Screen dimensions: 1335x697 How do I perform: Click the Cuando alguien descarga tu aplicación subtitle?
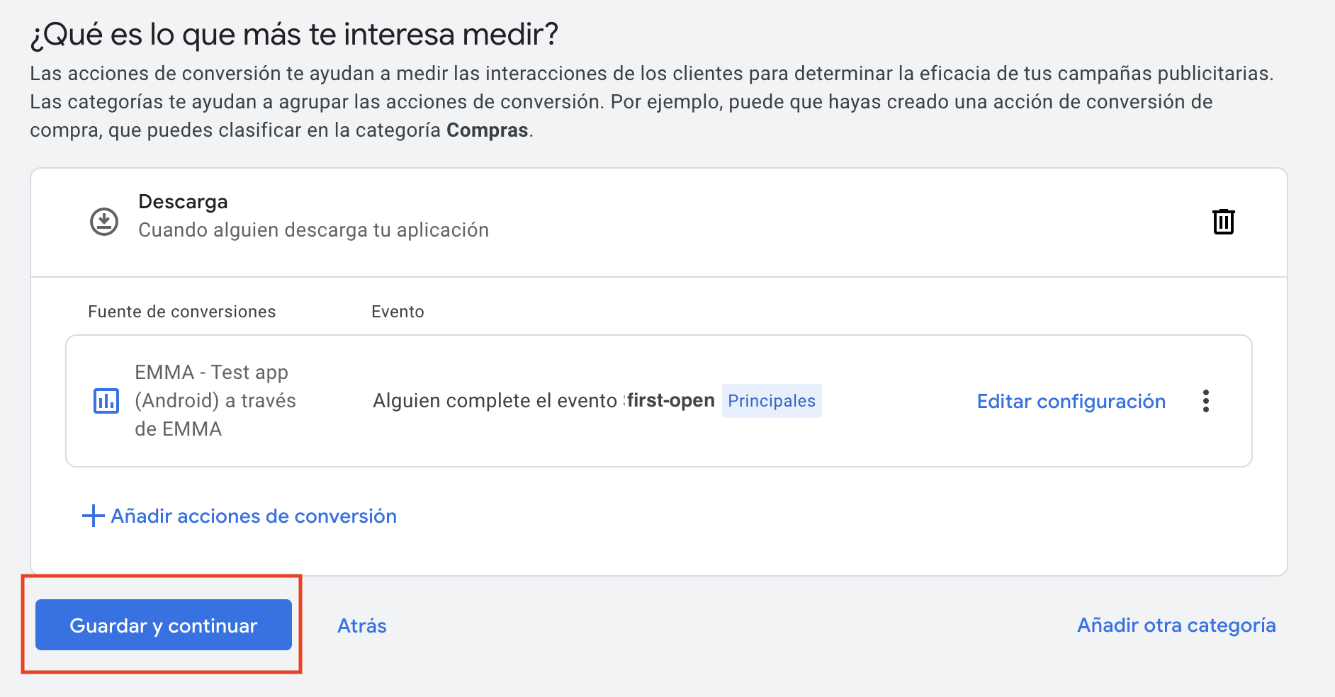tap(313, 230)
